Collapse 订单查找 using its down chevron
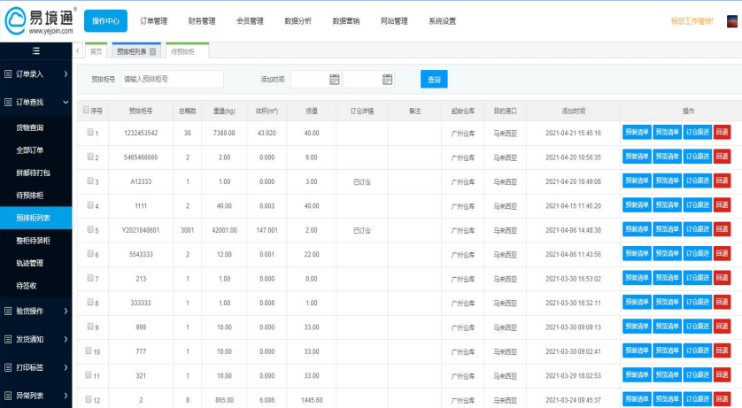This screenshot has width=742, height=408. click(66, 102)
